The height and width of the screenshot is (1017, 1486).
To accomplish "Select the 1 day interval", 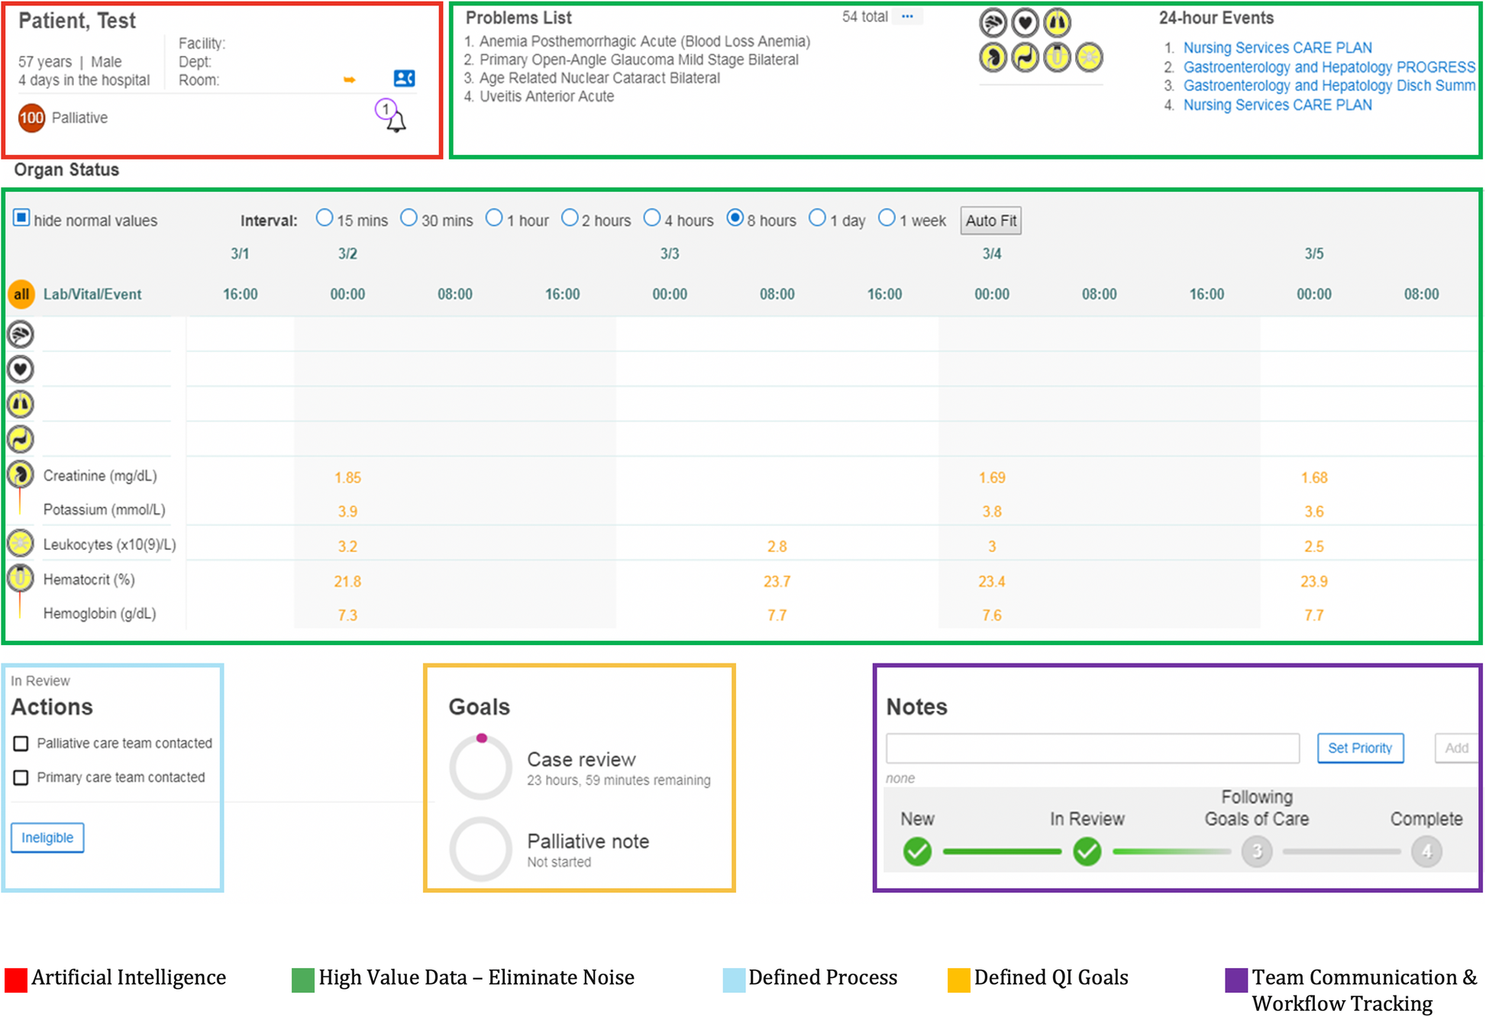I will (x=817, y=218).
